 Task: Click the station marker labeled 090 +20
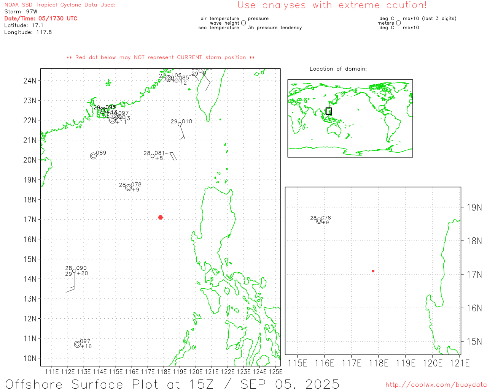tap(74, 271)
